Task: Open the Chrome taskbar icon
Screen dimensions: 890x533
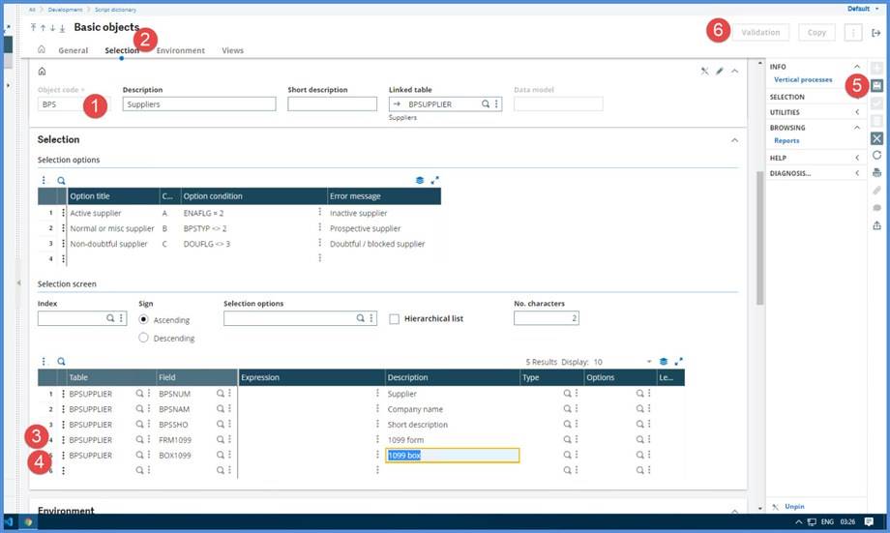Action: pos(28,521)
